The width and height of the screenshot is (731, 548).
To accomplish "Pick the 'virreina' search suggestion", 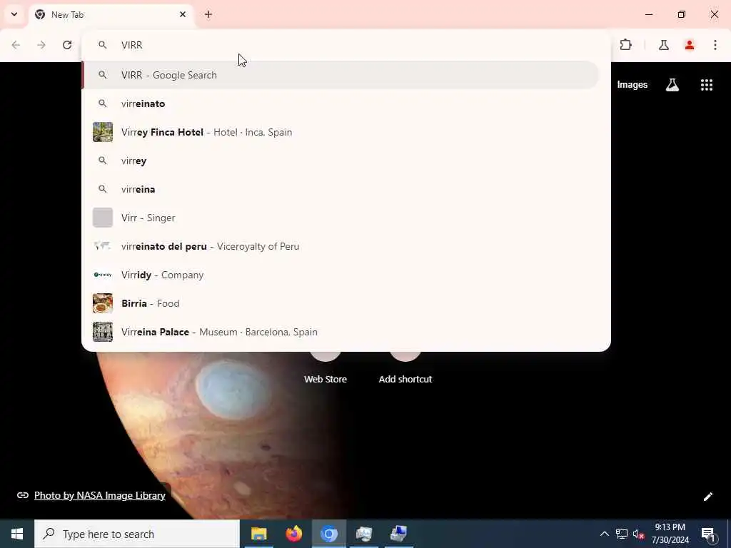I will click(x=341, y=188).
